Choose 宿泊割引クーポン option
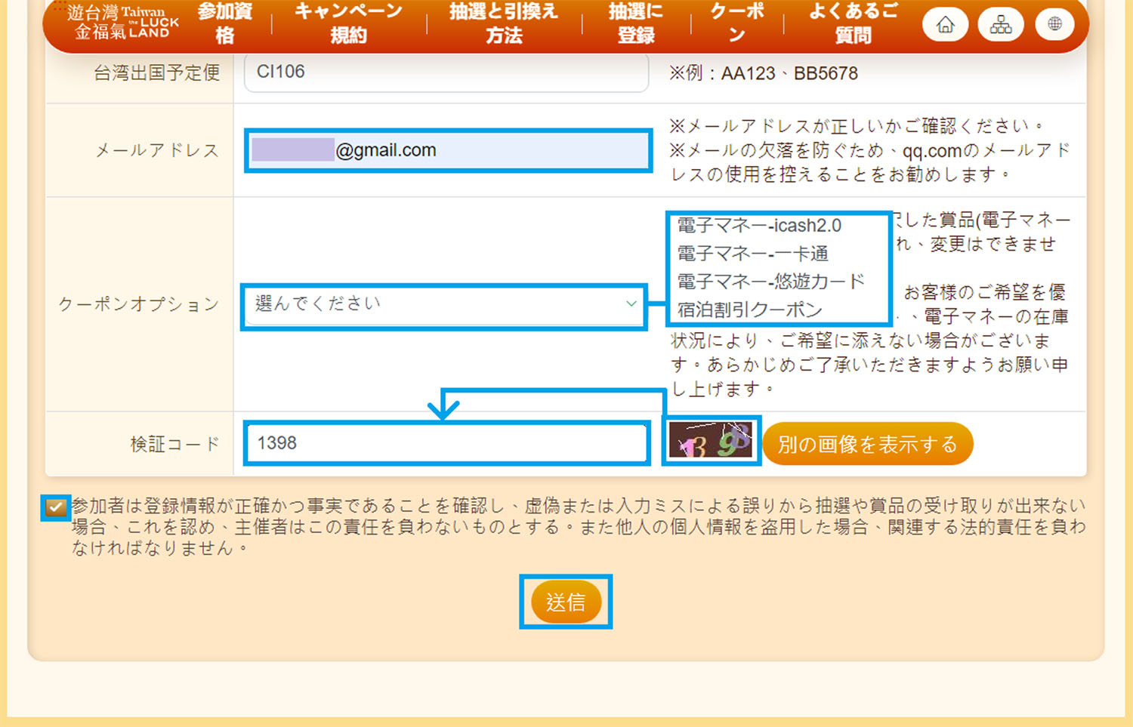This screenshot has height=727, width=1133. [749, 310]
